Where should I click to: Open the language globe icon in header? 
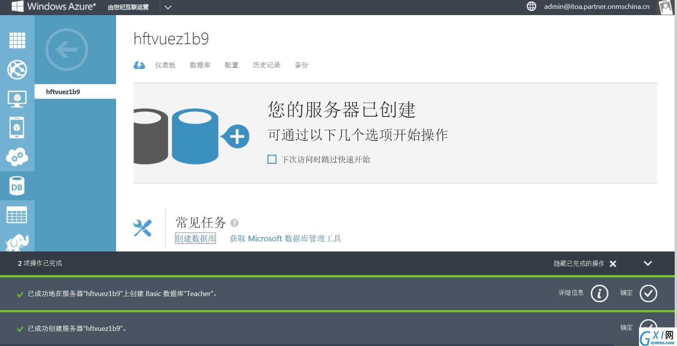(x=532, y=6)
